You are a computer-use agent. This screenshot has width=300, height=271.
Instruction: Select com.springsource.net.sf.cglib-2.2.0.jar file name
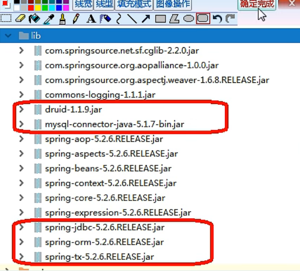pos(122,51)
